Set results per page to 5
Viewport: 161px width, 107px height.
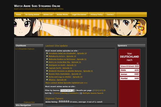(x=95, y=90)
